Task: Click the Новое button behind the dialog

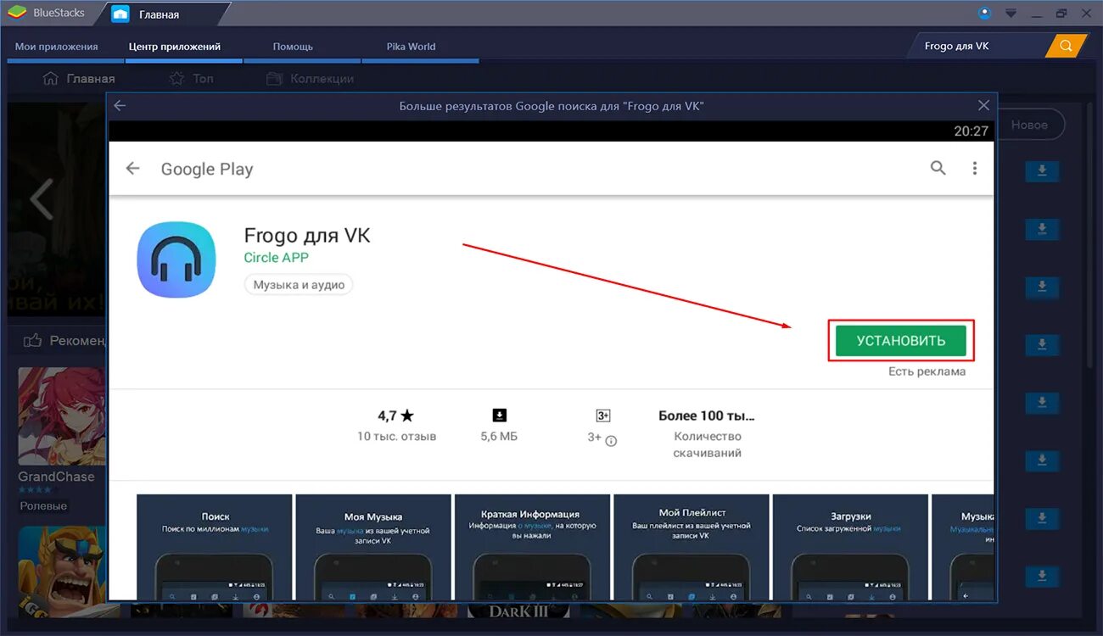Action: [x=1030, y=125]
